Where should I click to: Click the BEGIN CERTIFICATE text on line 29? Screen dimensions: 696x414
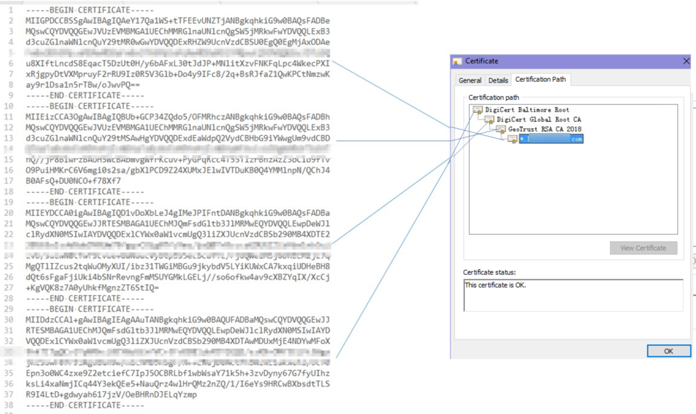click(x=90, y=309)
